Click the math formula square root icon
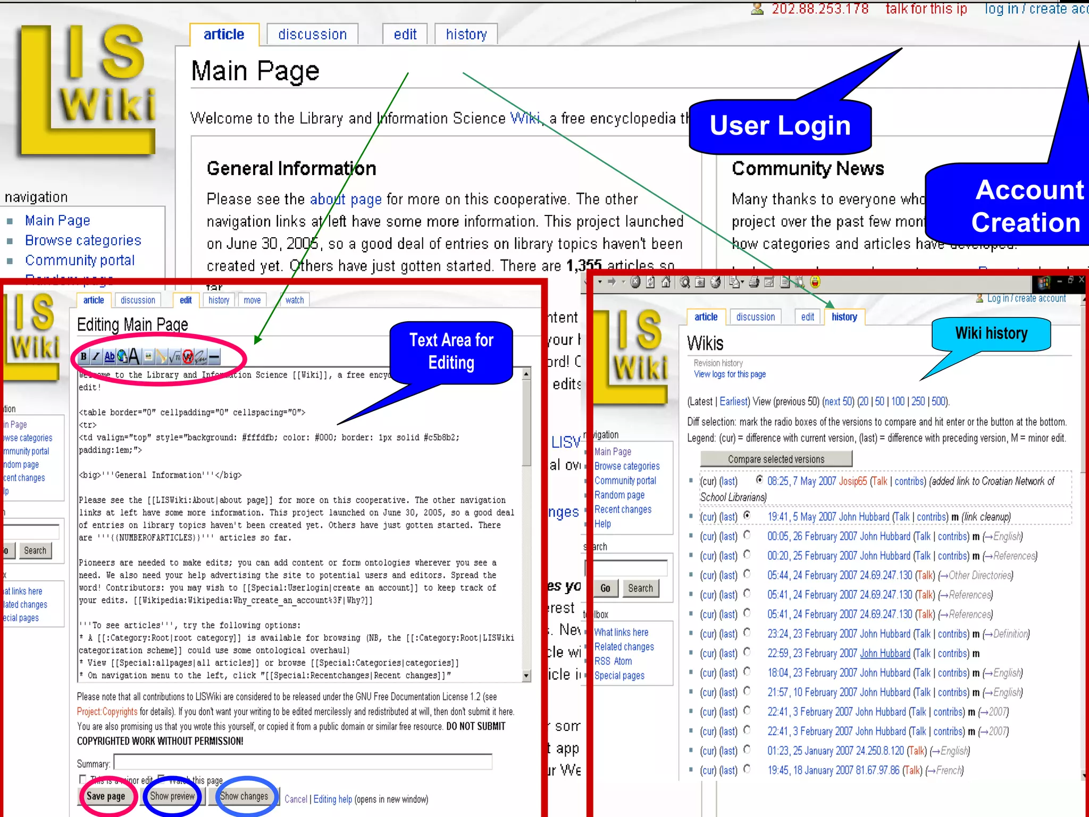Screen dimensions: 1089x817 [174, 357]
